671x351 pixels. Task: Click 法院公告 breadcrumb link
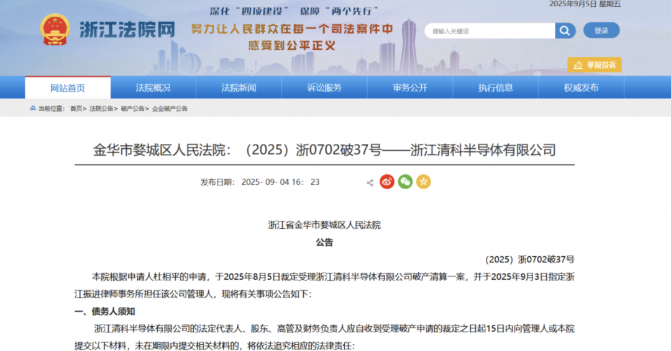coord(101,109)
